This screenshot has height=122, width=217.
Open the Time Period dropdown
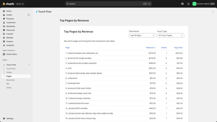142,36
